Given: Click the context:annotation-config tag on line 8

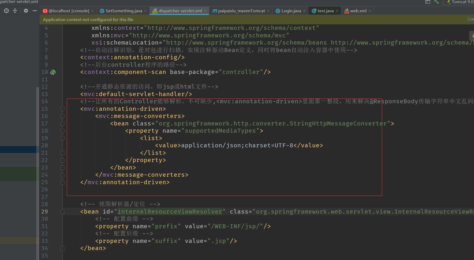Looking at the screenshot, I should [x=133, y=57].
